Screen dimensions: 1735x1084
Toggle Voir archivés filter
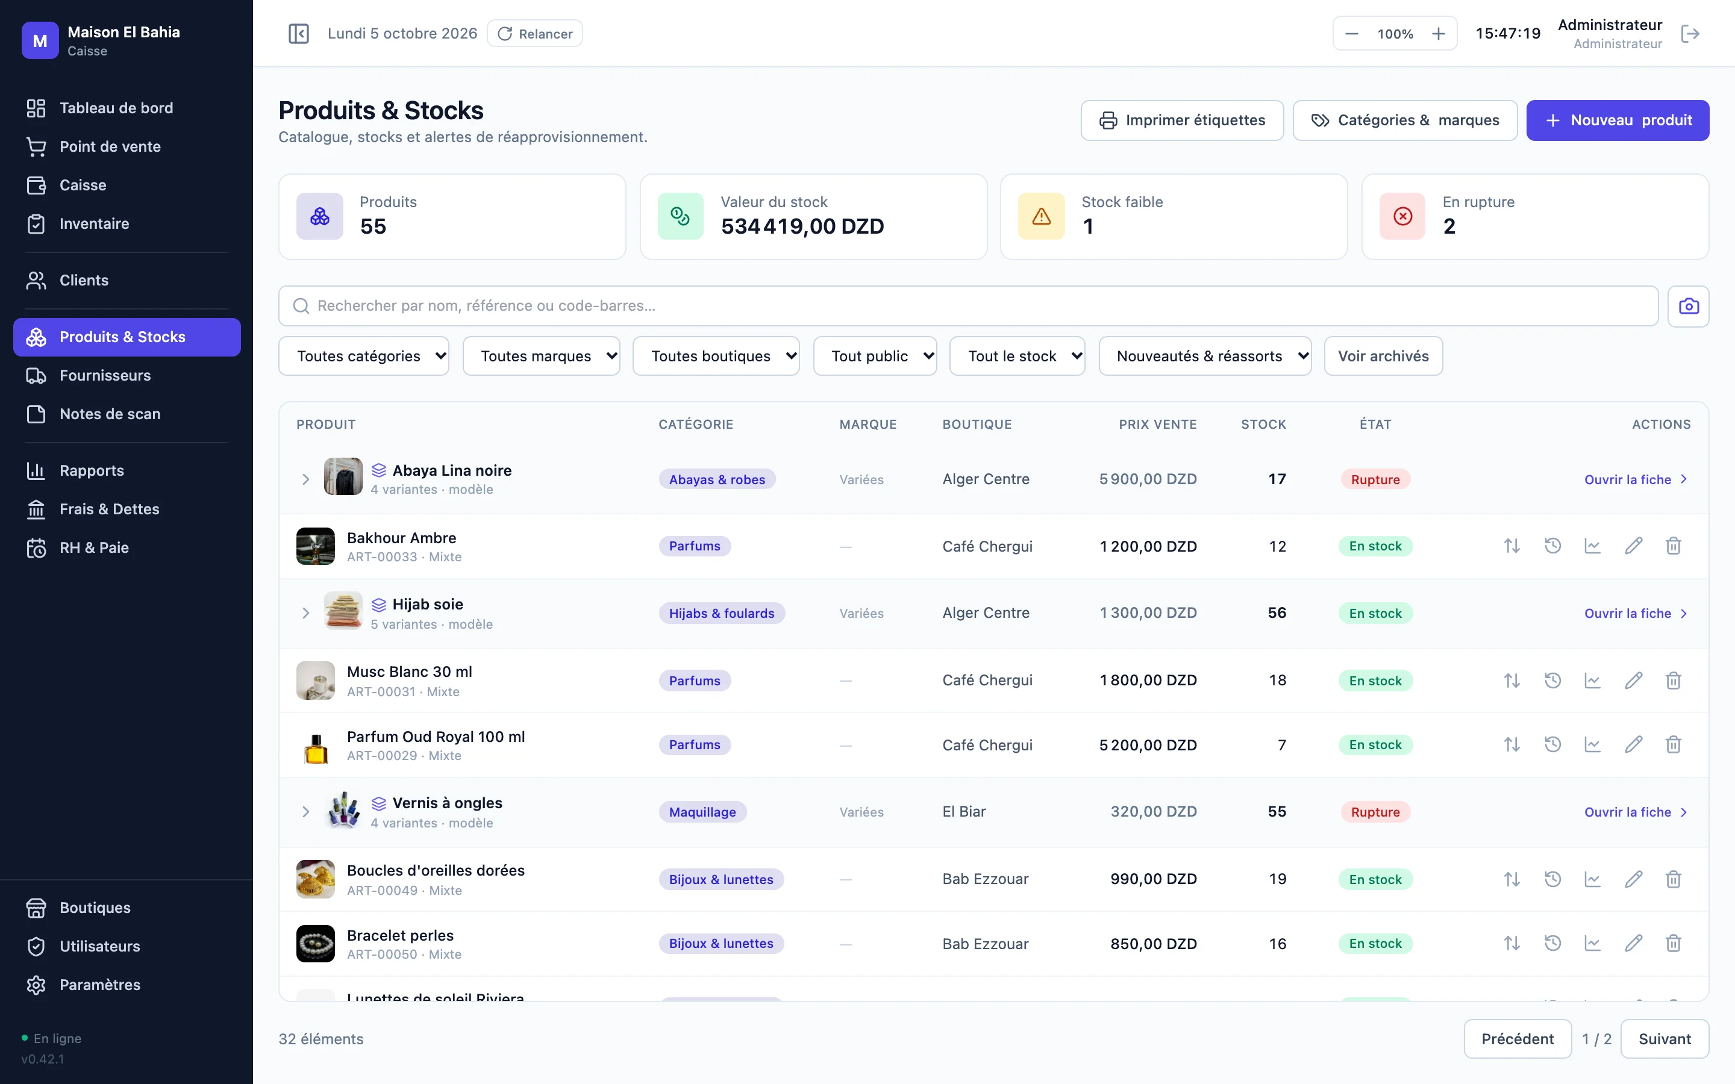pyautogui.click(x=1383, y=357)
